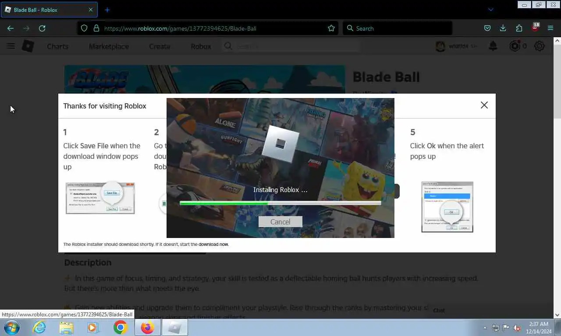Click the 'download now' link

(x=213, y=244)
